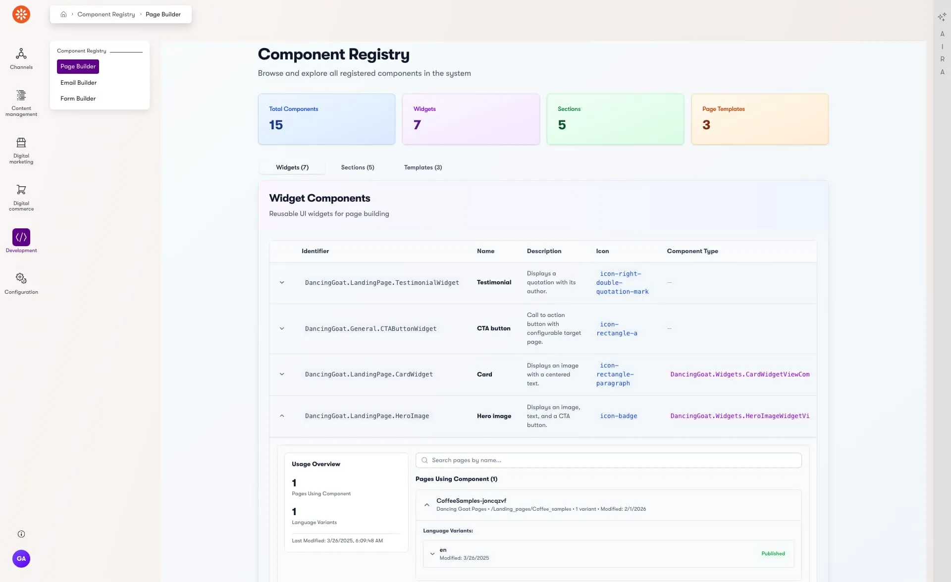951x582 pixels.
Task: Expand the en language variant
Action: [432, 554]
